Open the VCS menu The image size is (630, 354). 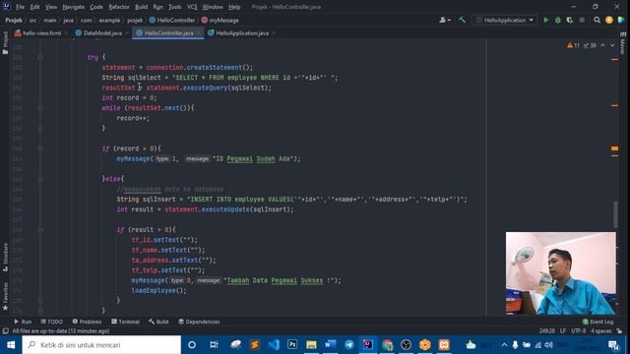pyautogui.click(x=192, y=7)
